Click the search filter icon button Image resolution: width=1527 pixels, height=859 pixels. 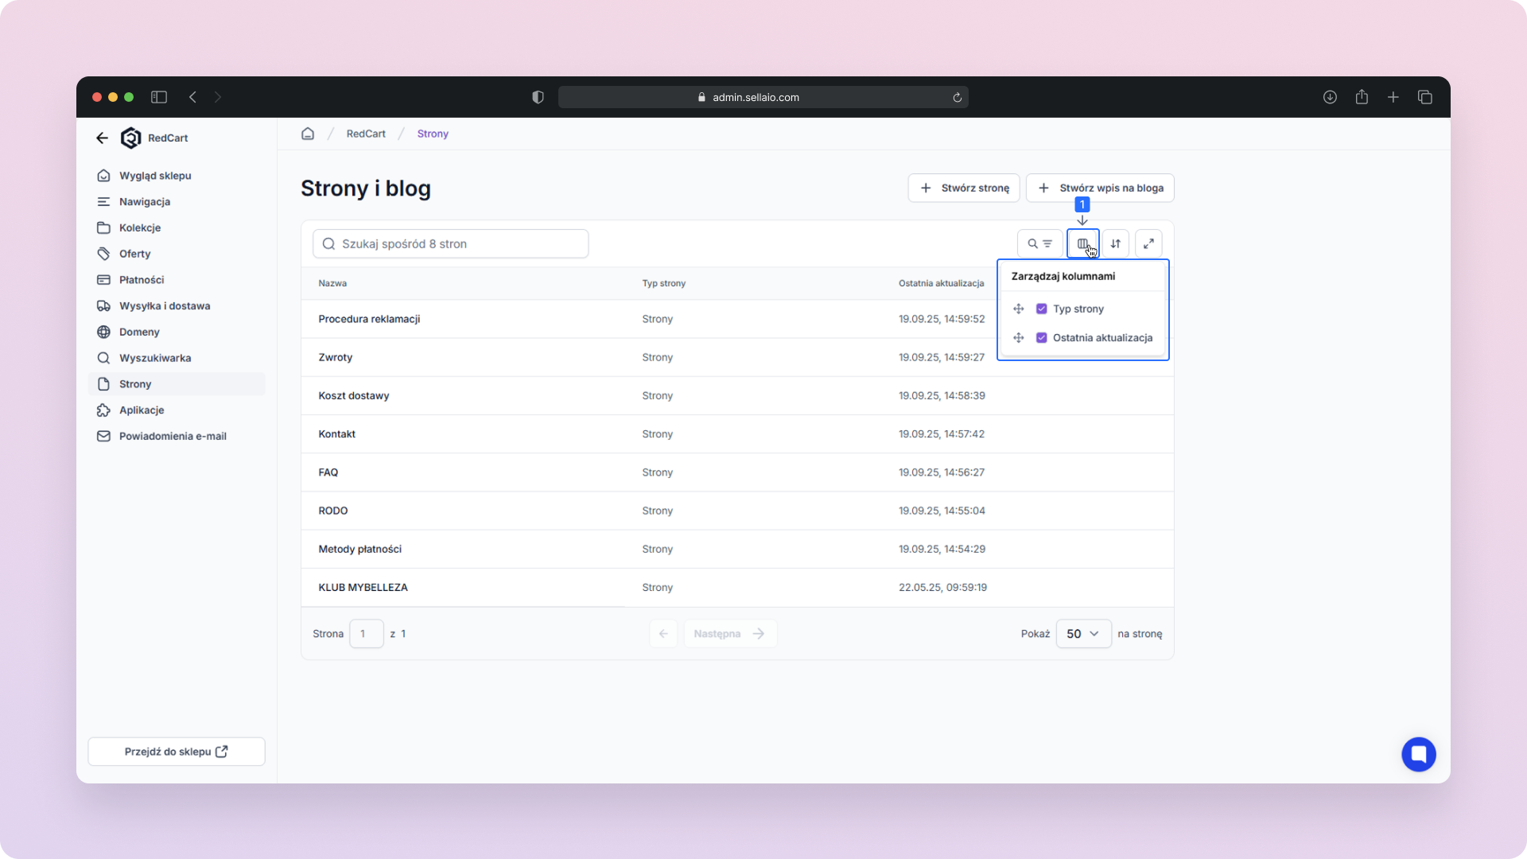(x=1039, y=243)
